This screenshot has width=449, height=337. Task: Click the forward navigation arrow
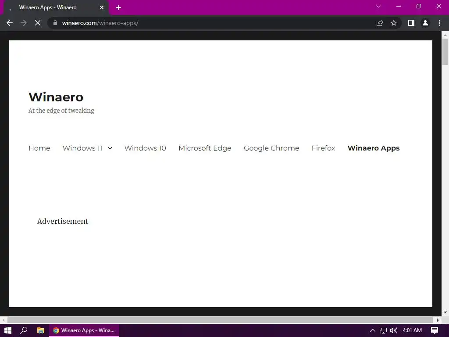[x=24, y=23]
